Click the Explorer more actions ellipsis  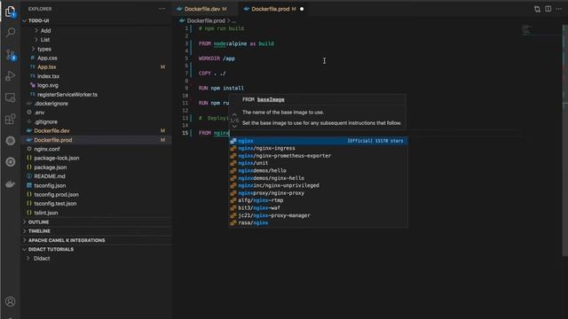[x=162, y=9]
